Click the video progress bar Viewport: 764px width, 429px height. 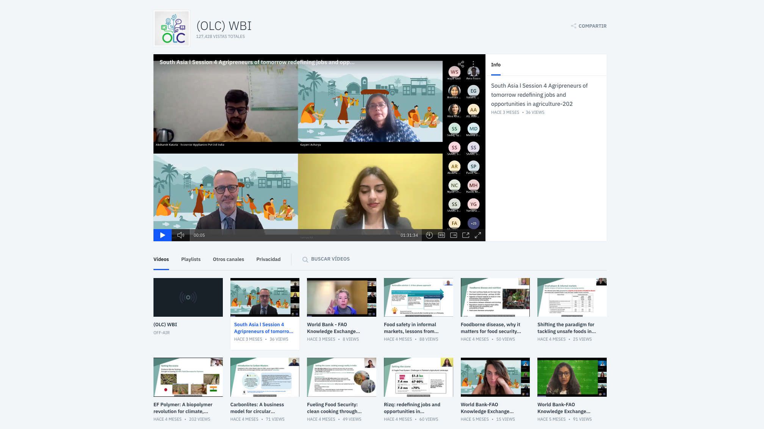[x=299, y=235]
